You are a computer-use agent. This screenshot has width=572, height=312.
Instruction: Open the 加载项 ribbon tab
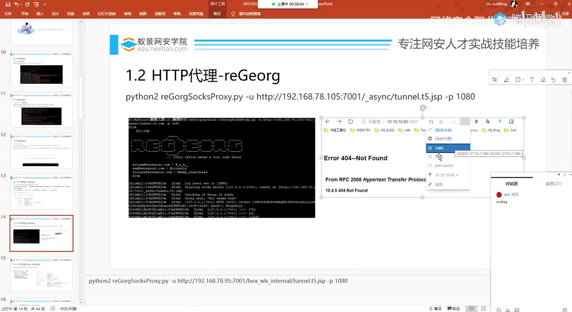pyautogui.click(x=160, y=14)
